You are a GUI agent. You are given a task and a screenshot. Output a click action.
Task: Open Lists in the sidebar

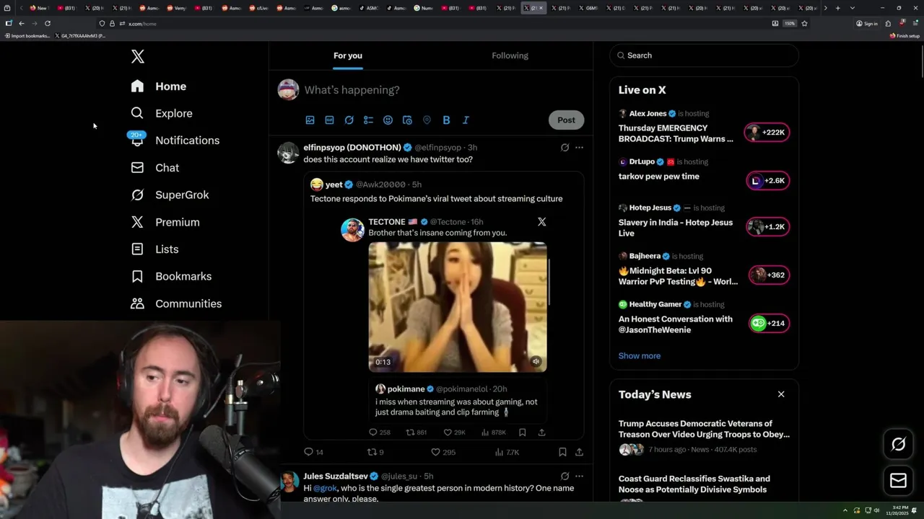(x=154, y=249)
